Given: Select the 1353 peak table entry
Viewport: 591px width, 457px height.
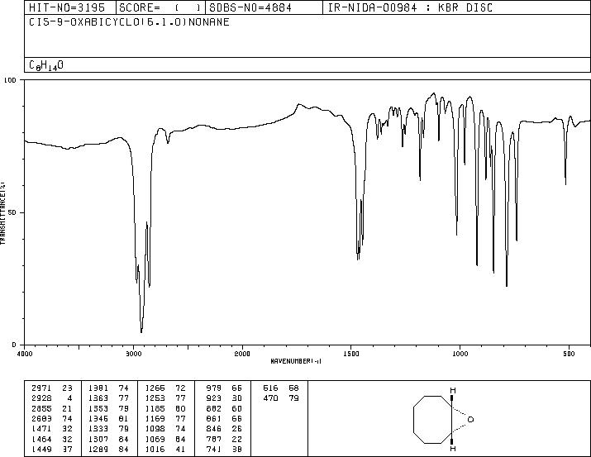Looking at the screenshot, I should (x=108, y=408).
